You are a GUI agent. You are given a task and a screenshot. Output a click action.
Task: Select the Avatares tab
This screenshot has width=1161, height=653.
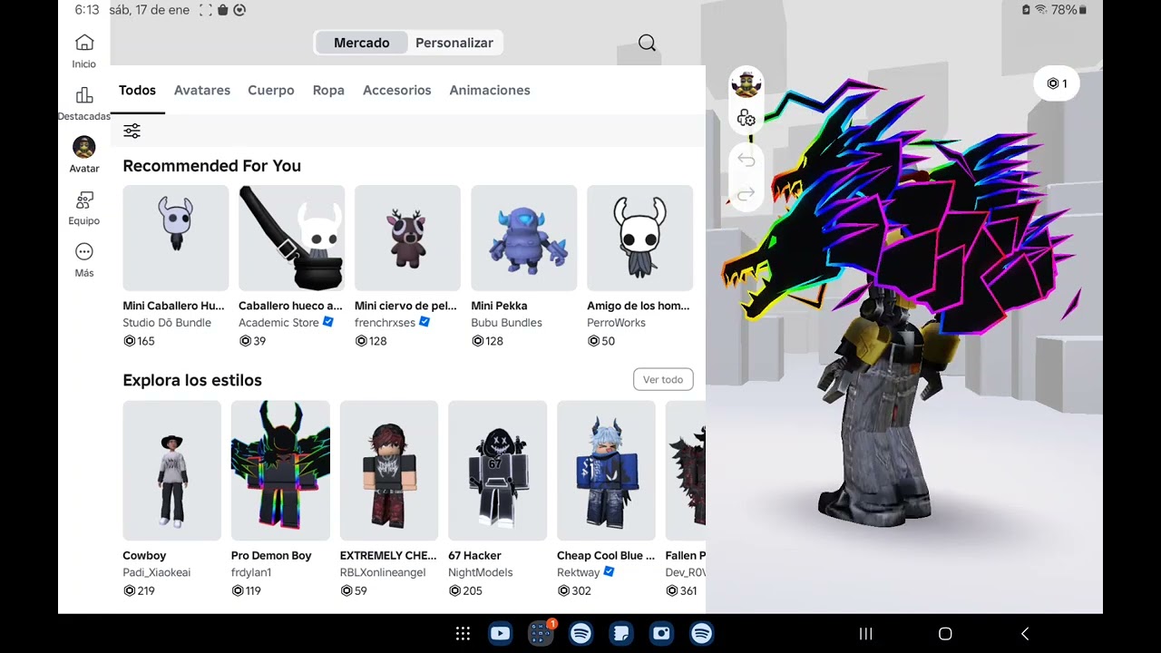pos(202,90)
